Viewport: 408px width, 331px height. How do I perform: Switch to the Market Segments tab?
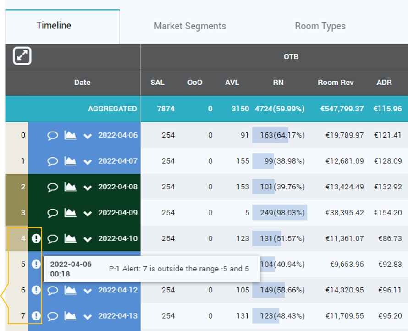click(190, 26)
